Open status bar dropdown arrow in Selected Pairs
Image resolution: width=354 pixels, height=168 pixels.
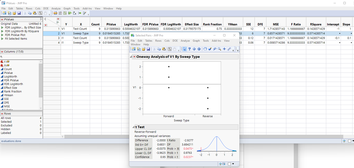(233, 164)
